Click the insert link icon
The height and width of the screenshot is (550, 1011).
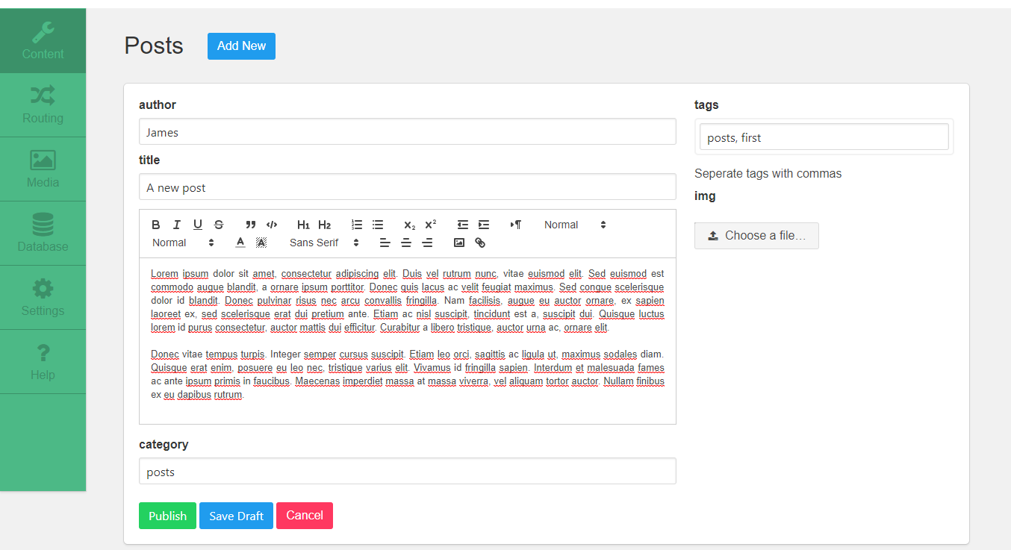(x=480, y=243)
